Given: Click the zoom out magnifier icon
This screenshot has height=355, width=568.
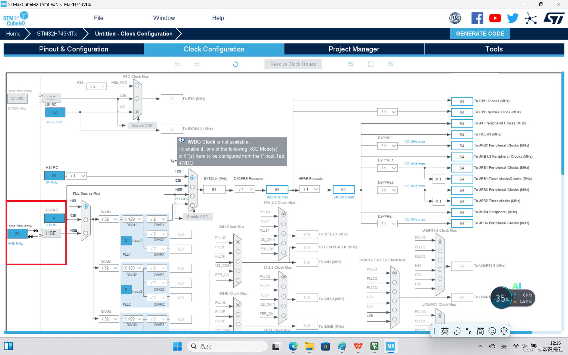Looking at the screenshot, I should click(x=391, y=64).
